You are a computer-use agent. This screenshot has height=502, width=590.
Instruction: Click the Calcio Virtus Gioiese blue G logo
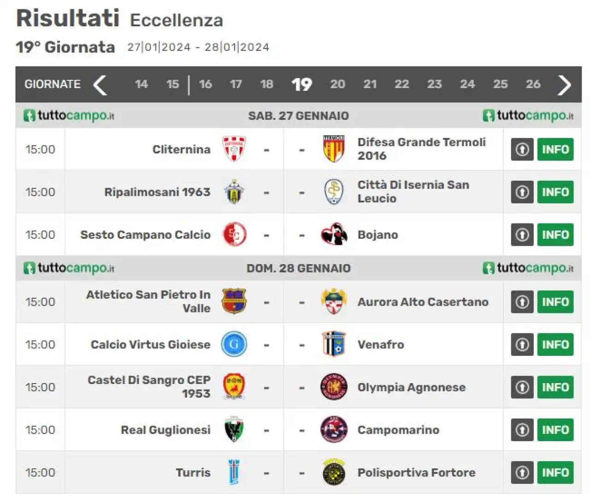234,344
